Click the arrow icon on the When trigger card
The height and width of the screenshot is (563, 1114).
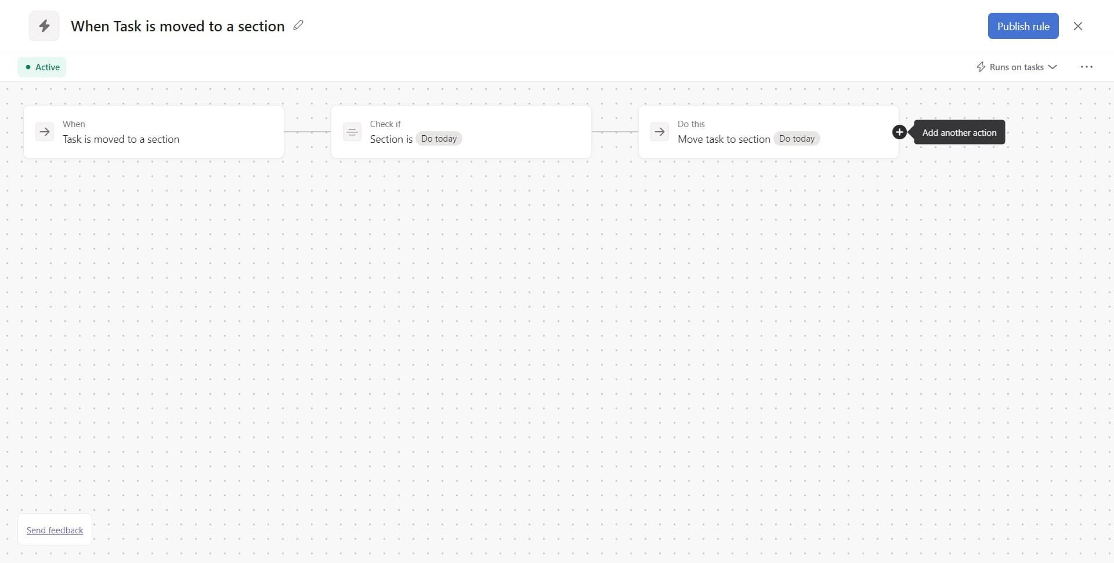click(x=45, y=132)
